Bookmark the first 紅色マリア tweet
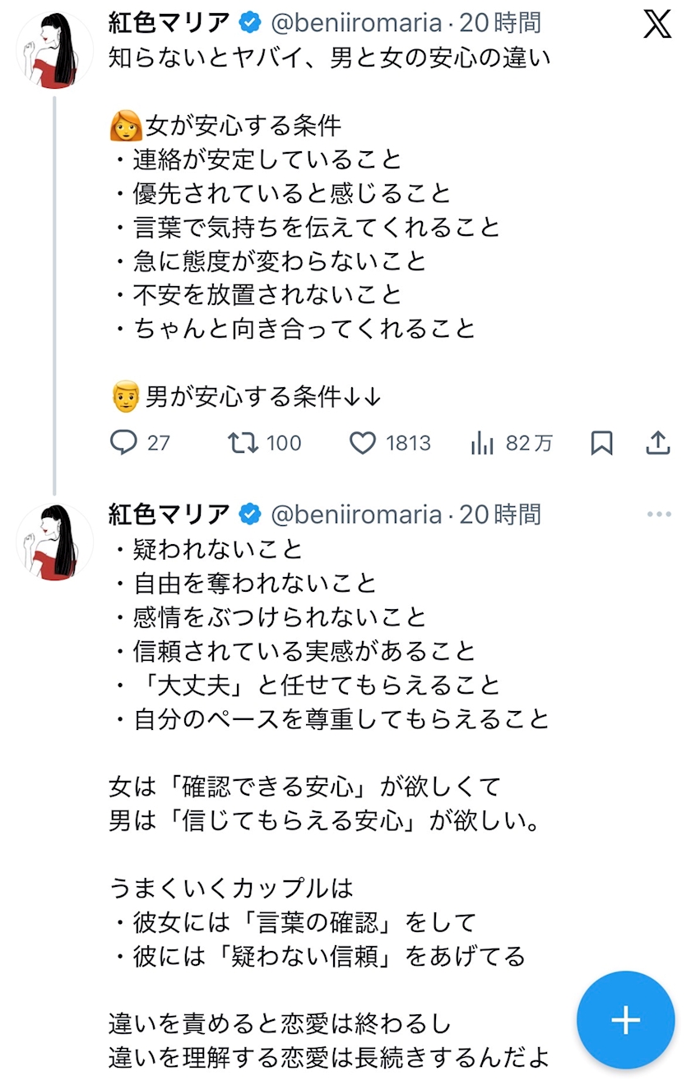 click(x=602, y=443)
